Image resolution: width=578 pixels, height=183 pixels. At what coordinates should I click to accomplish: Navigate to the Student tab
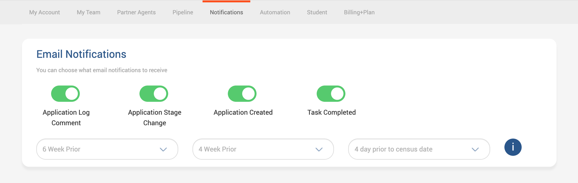click(317, 12)
